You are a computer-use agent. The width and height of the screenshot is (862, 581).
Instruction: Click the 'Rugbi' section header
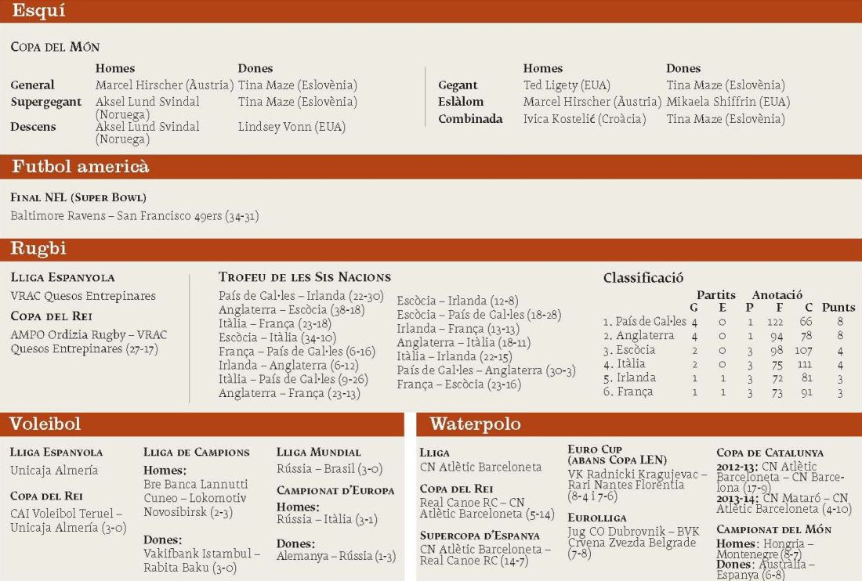click(x=38, y=249)
